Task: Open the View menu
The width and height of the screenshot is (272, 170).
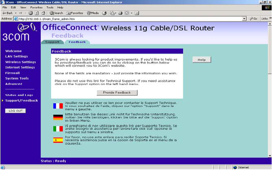Action: [x=23, y=8]
